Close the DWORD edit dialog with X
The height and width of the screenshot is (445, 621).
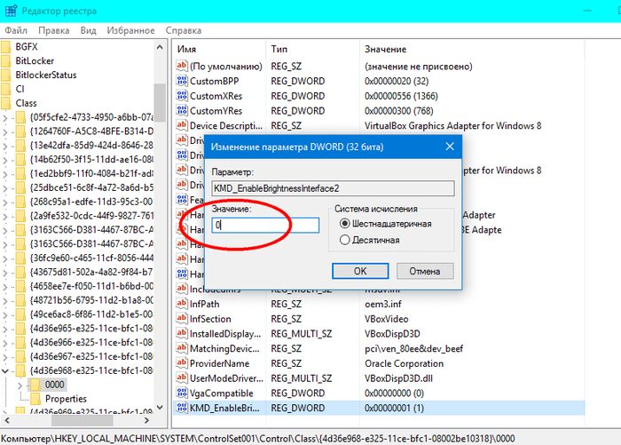click(449, 145)
